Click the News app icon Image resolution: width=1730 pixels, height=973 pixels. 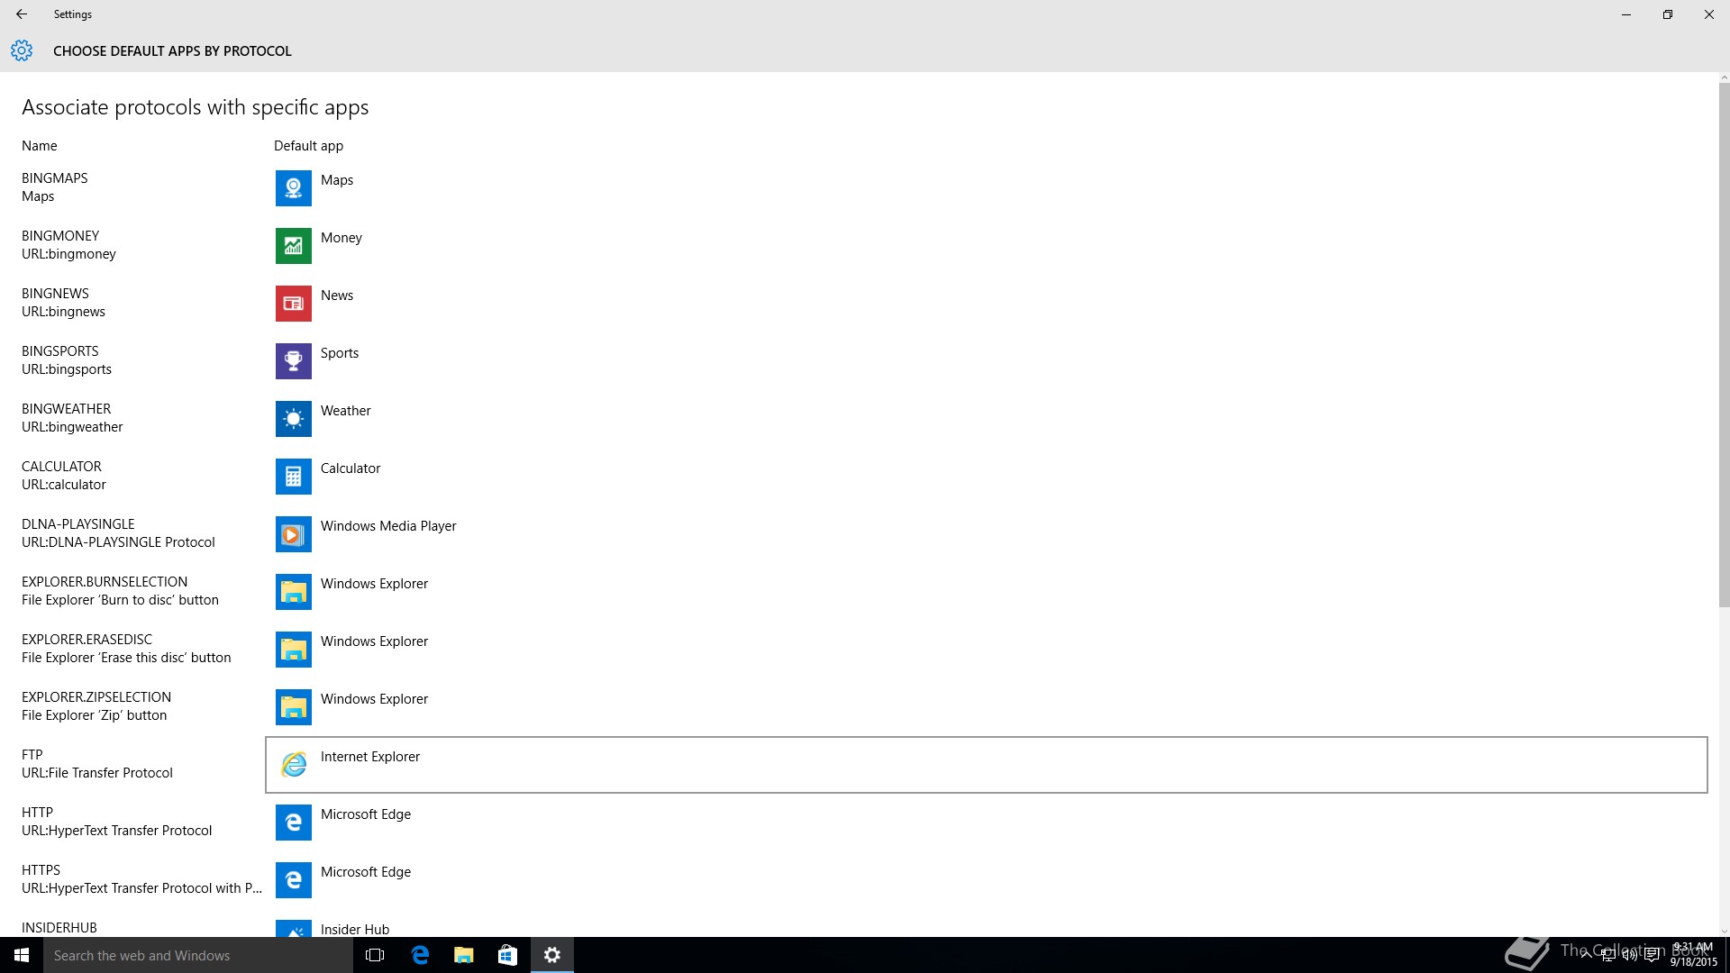[293, 304]
